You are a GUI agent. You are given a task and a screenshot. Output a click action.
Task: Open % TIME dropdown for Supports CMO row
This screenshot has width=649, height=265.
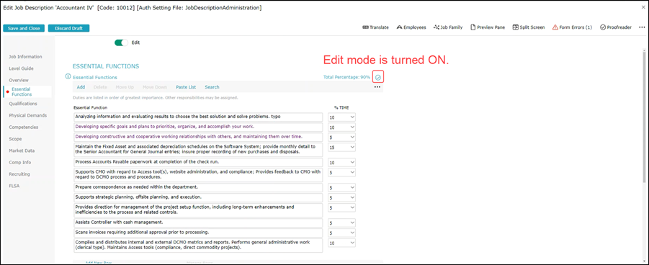341,172
